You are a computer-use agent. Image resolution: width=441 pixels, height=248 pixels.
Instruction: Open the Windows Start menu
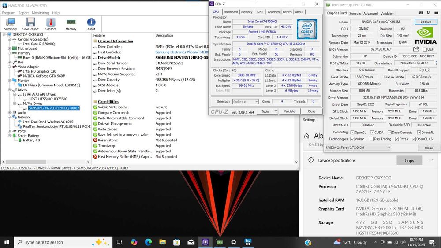click(7, 242)
